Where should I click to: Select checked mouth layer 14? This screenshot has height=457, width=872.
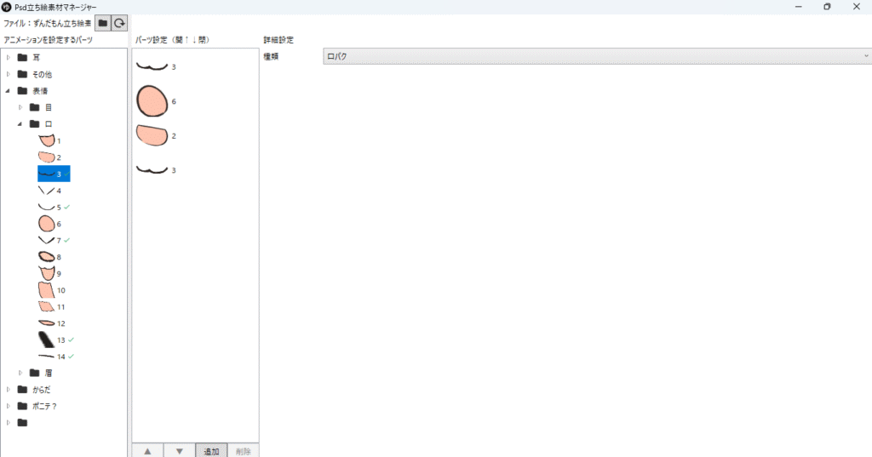point(51,357)
